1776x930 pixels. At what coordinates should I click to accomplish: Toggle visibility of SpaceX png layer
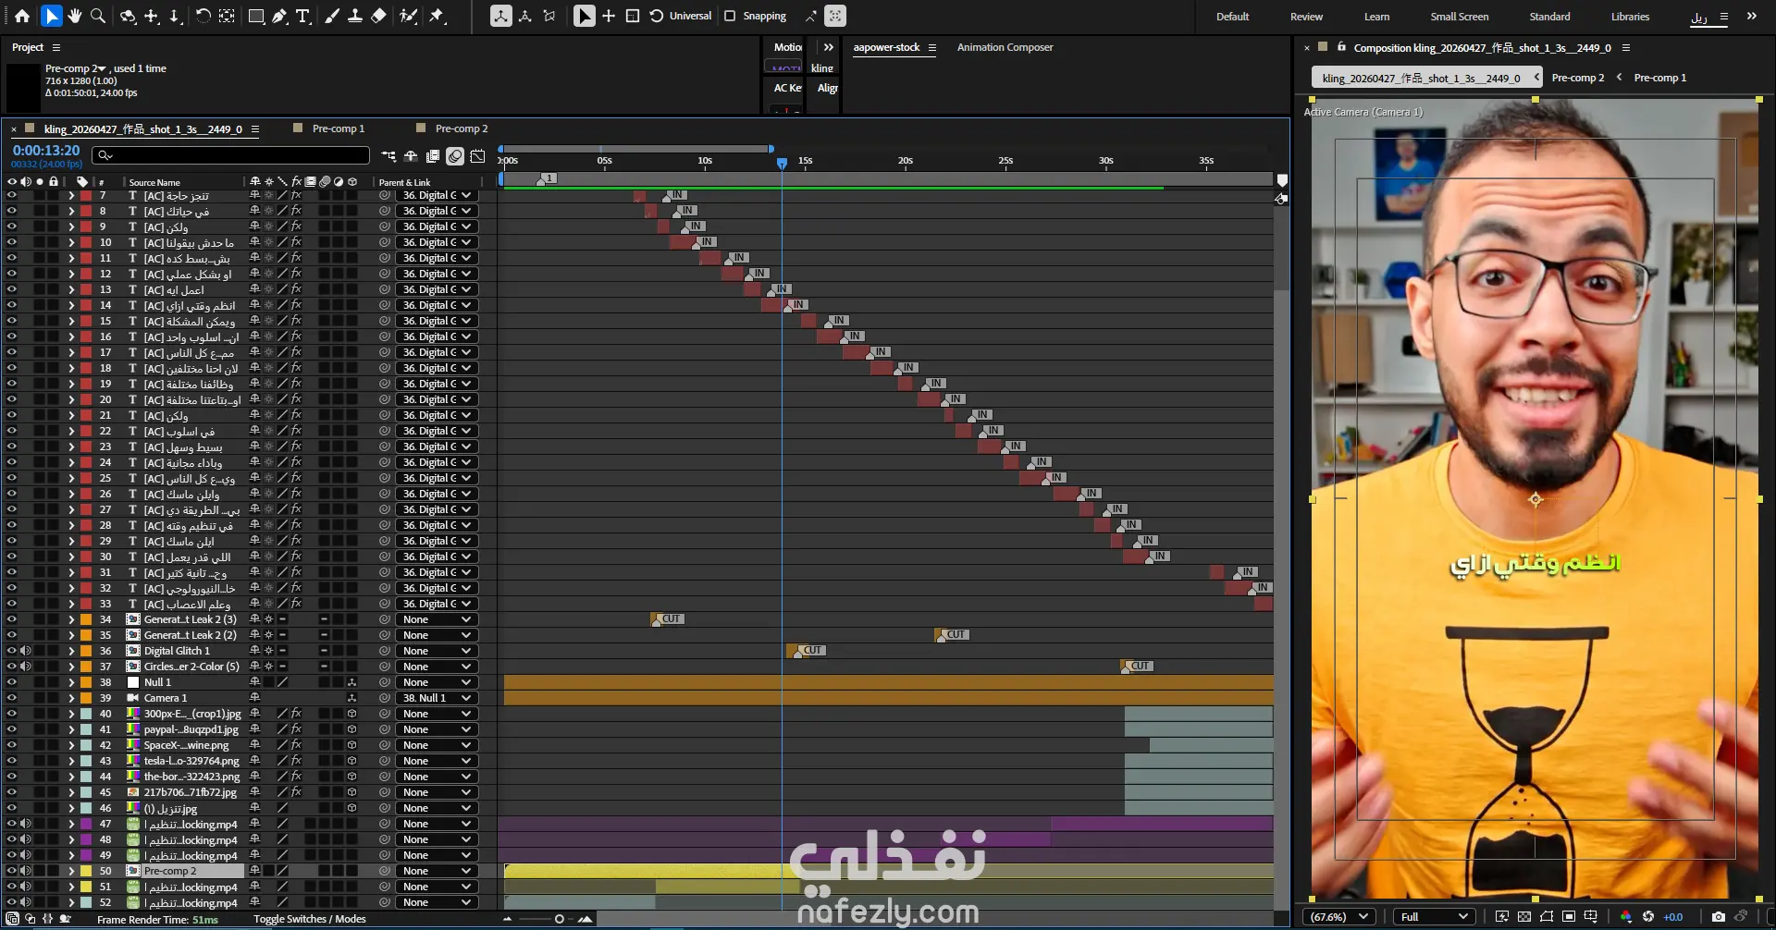pos(12,745)
